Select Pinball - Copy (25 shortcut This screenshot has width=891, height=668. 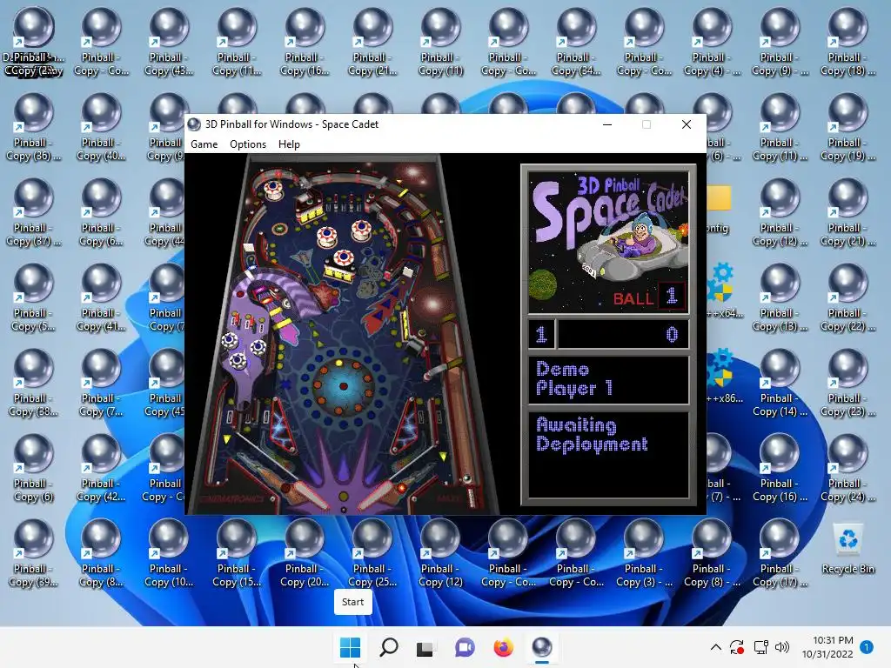[x=372, y=552]
